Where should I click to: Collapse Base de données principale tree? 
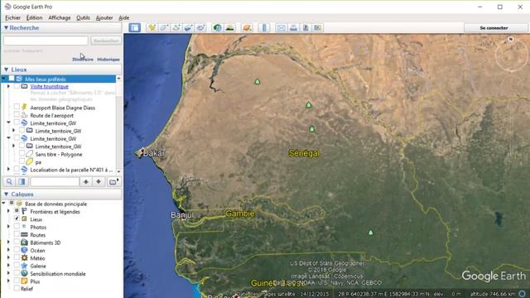pos(3,204)
